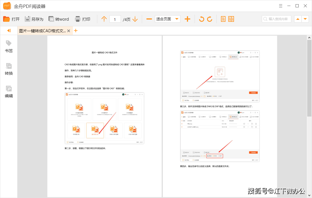The height and width of the screenshot is (198, 312).
Task: Convert the document with 转word
Action: [59, 19]
